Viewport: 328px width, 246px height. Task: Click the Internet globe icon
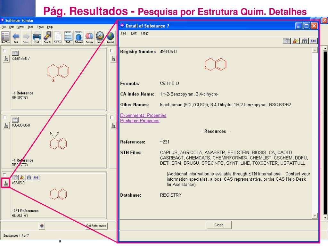pos(111,37)
